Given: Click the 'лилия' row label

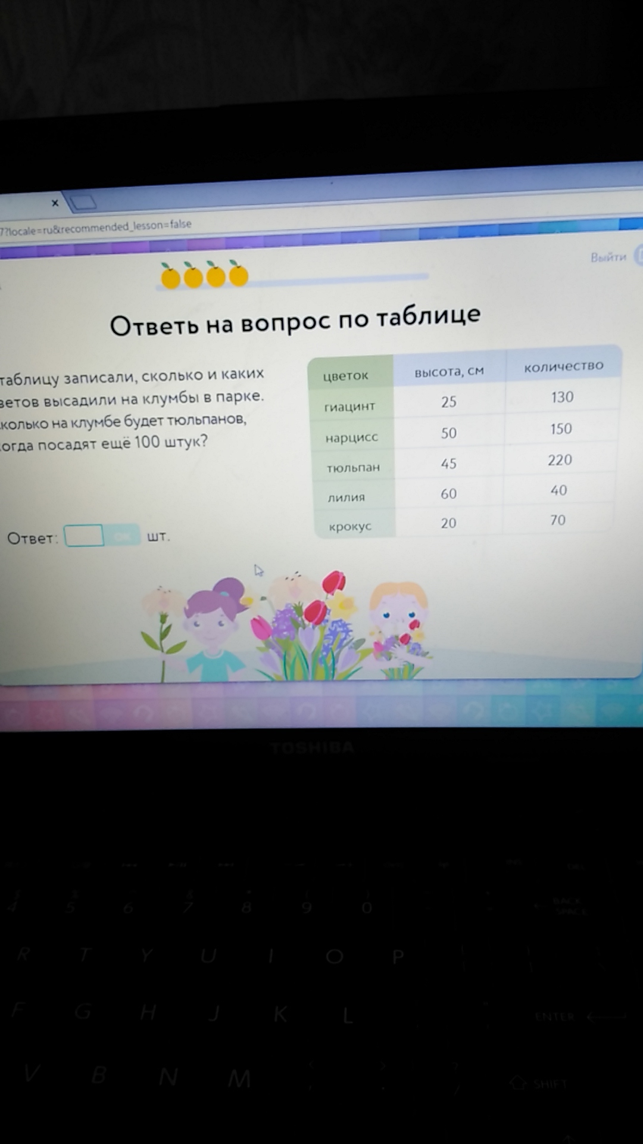Looking at the screenshot, I should point(346,498).
